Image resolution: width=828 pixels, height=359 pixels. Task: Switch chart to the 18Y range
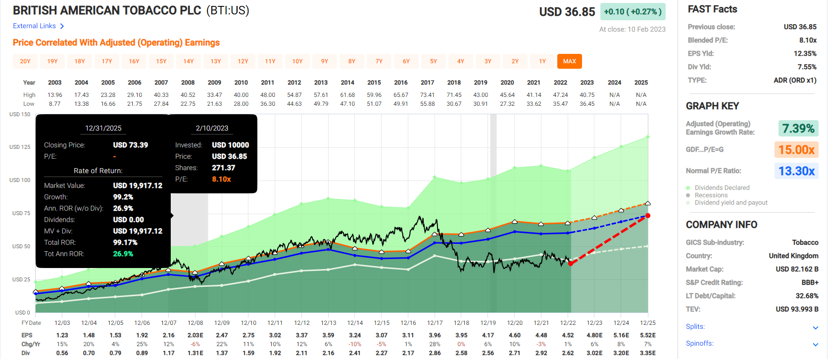point(80,61)
